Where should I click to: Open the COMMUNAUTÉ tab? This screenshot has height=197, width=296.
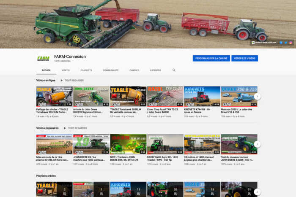tap(111, 70)
